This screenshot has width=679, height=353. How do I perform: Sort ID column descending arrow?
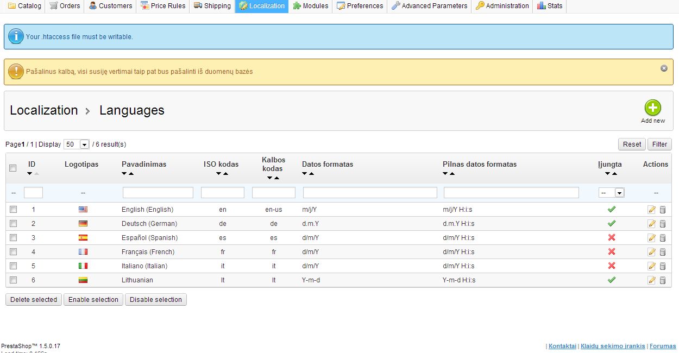(29, 174)
